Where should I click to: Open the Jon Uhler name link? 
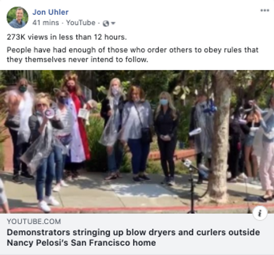pyautogui.click(x=50, y=12)
